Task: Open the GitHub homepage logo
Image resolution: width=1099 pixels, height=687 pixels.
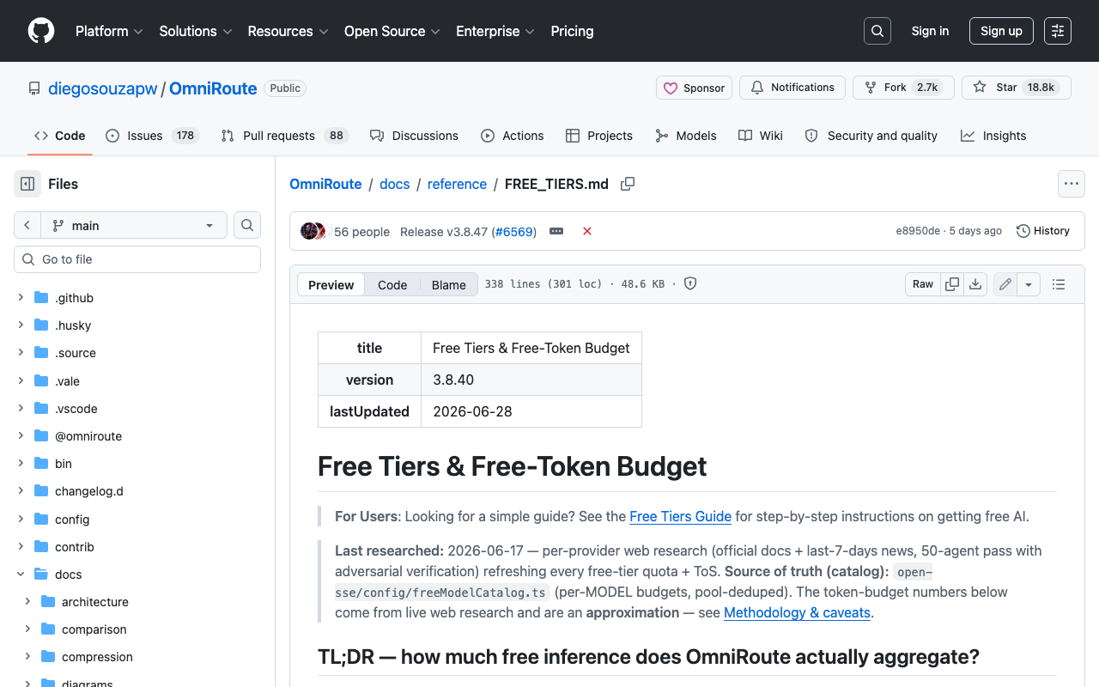Action: click(41, 31)
